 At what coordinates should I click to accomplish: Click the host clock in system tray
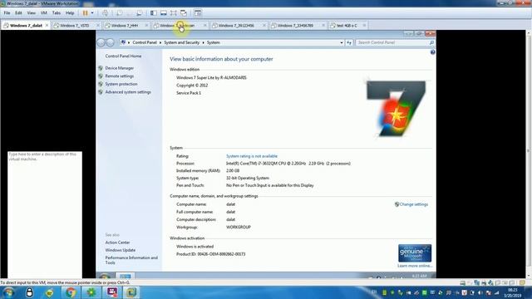(x=512, y=292)
